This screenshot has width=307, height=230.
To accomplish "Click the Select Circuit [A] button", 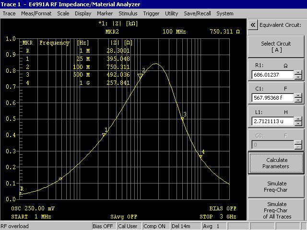I will pos(276,46).
